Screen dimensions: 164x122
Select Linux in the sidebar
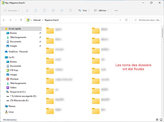click(x=11, y=112)
